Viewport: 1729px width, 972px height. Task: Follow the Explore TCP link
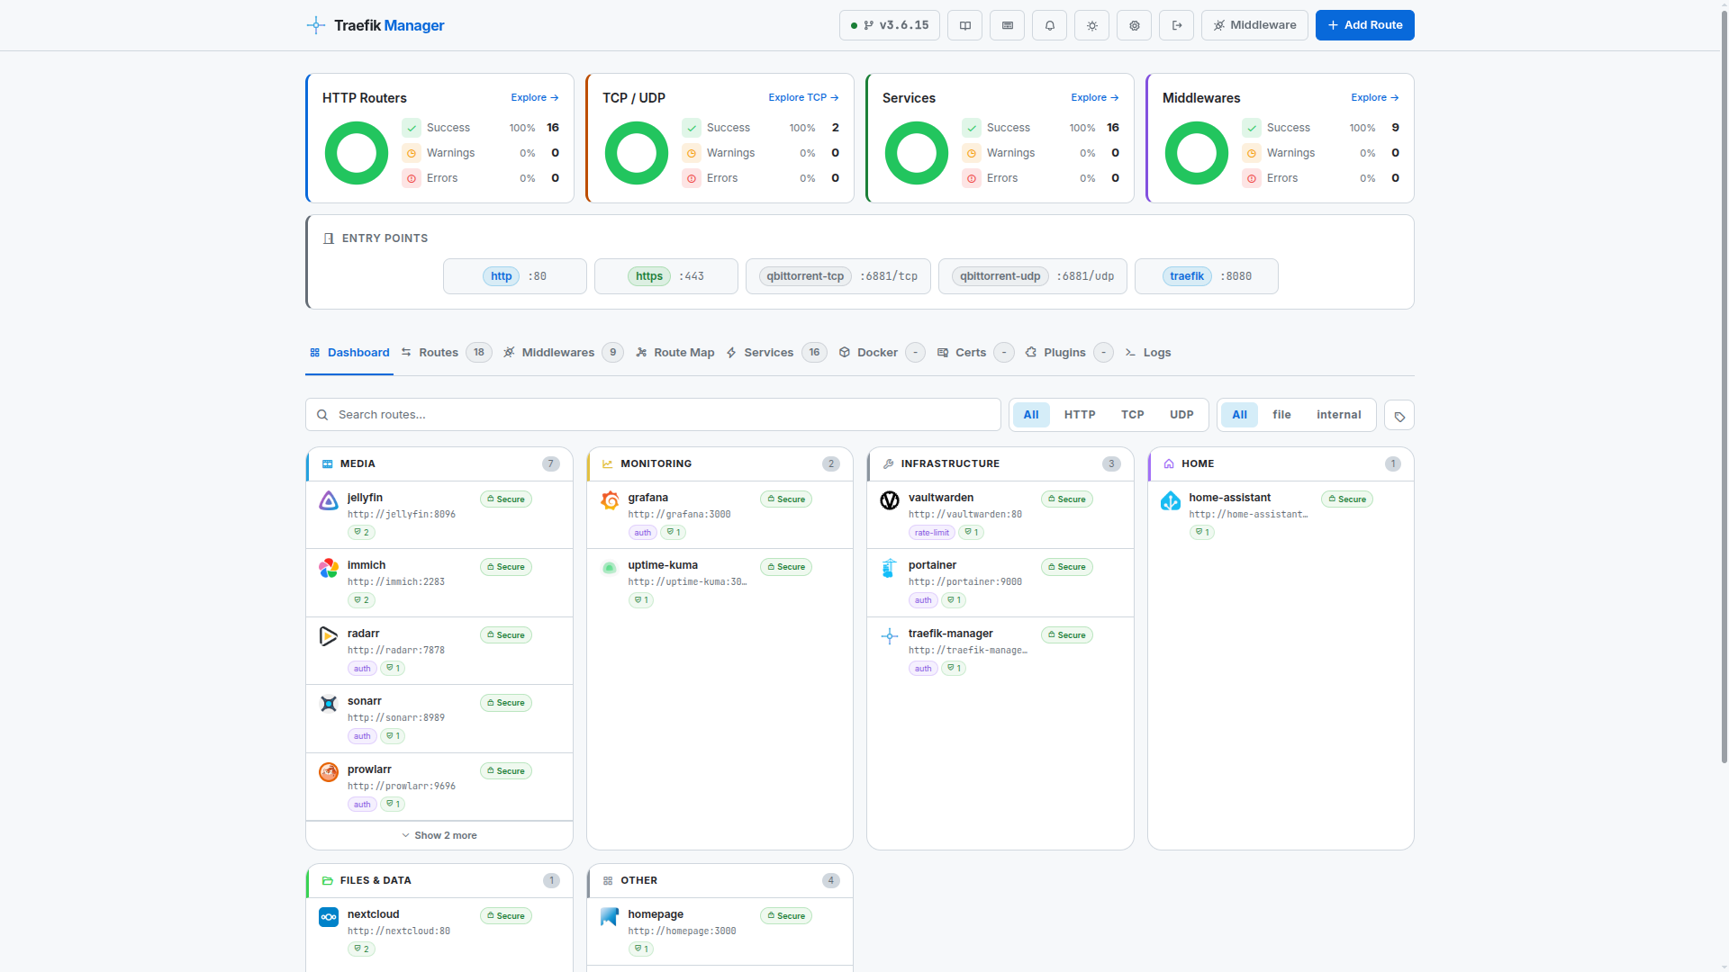click(803, 98)
